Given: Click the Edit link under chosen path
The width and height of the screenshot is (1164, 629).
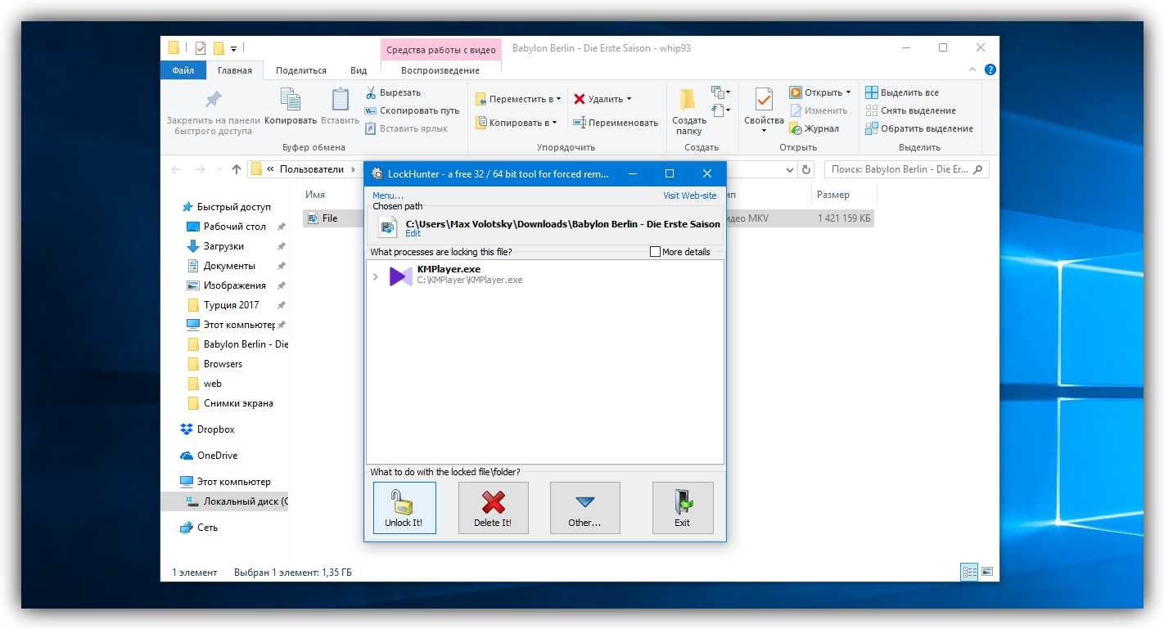Looking at the screenshot, I should click(413, 233).
